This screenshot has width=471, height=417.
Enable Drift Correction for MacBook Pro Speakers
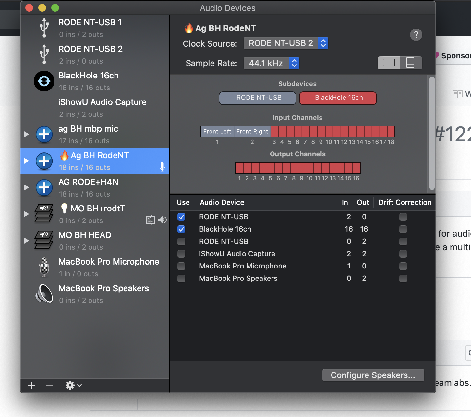click(403, 279)
